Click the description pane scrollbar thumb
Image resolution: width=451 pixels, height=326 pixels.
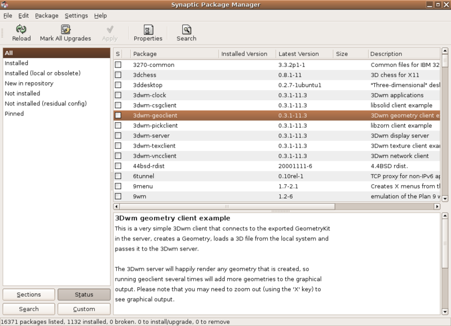pyautogui.click(x=445, y=243)
